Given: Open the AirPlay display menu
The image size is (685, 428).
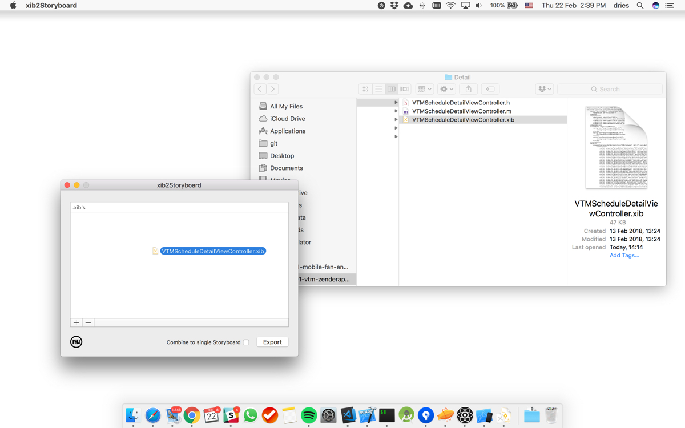Looking at the screenshot, I should click(x=465, y=5).
